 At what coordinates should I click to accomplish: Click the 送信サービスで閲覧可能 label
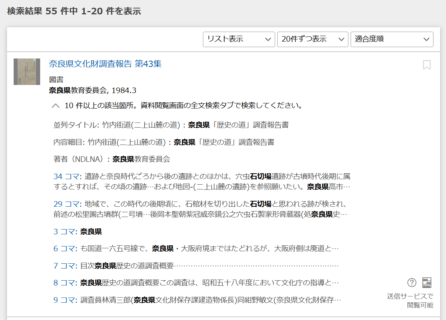(410, 301)
